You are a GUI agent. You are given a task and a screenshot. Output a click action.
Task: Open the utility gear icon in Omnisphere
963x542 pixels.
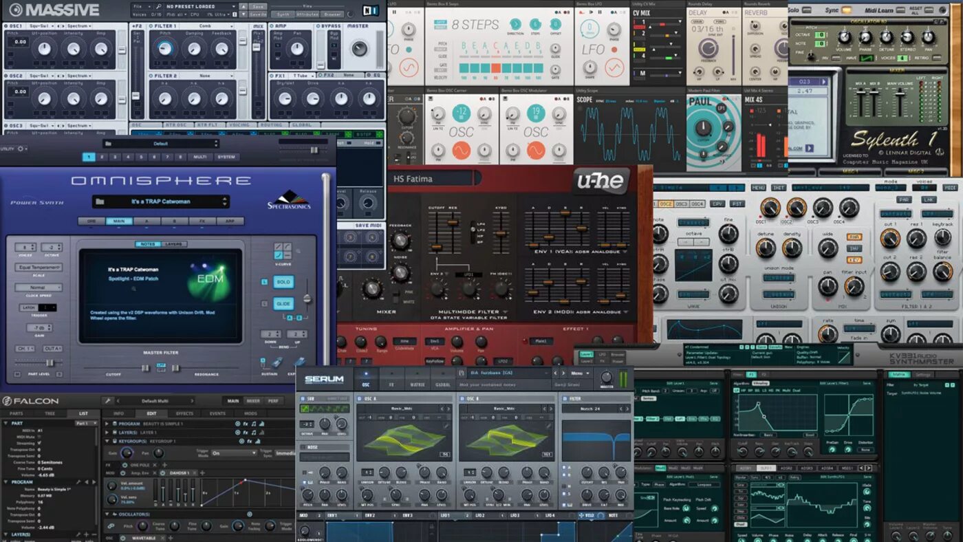[19, 147]
